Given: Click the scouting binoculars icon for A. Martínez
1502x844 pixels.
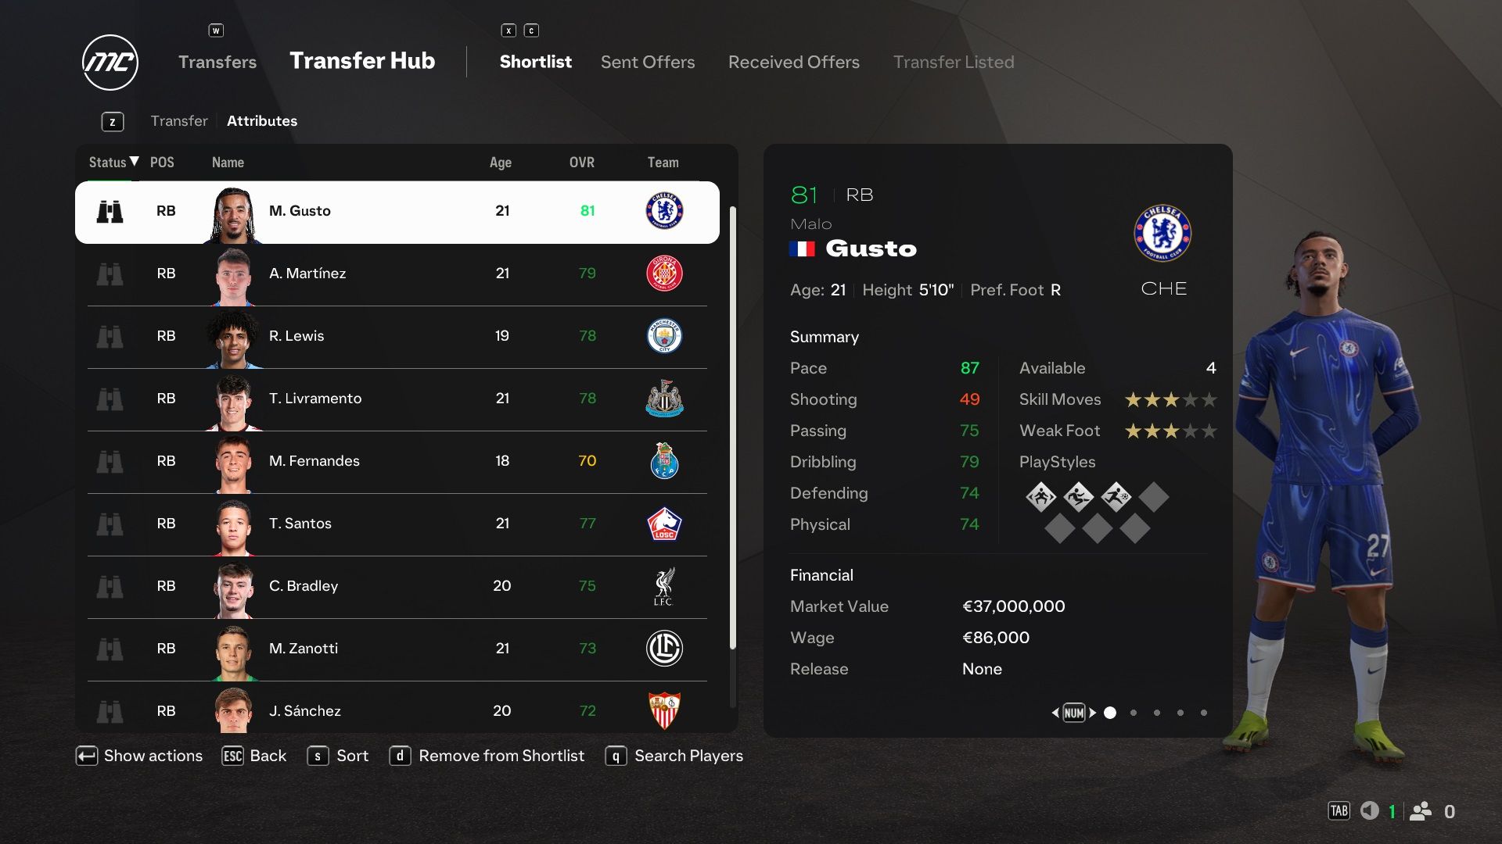Looking at the screenshot, I should click(108, 272).
